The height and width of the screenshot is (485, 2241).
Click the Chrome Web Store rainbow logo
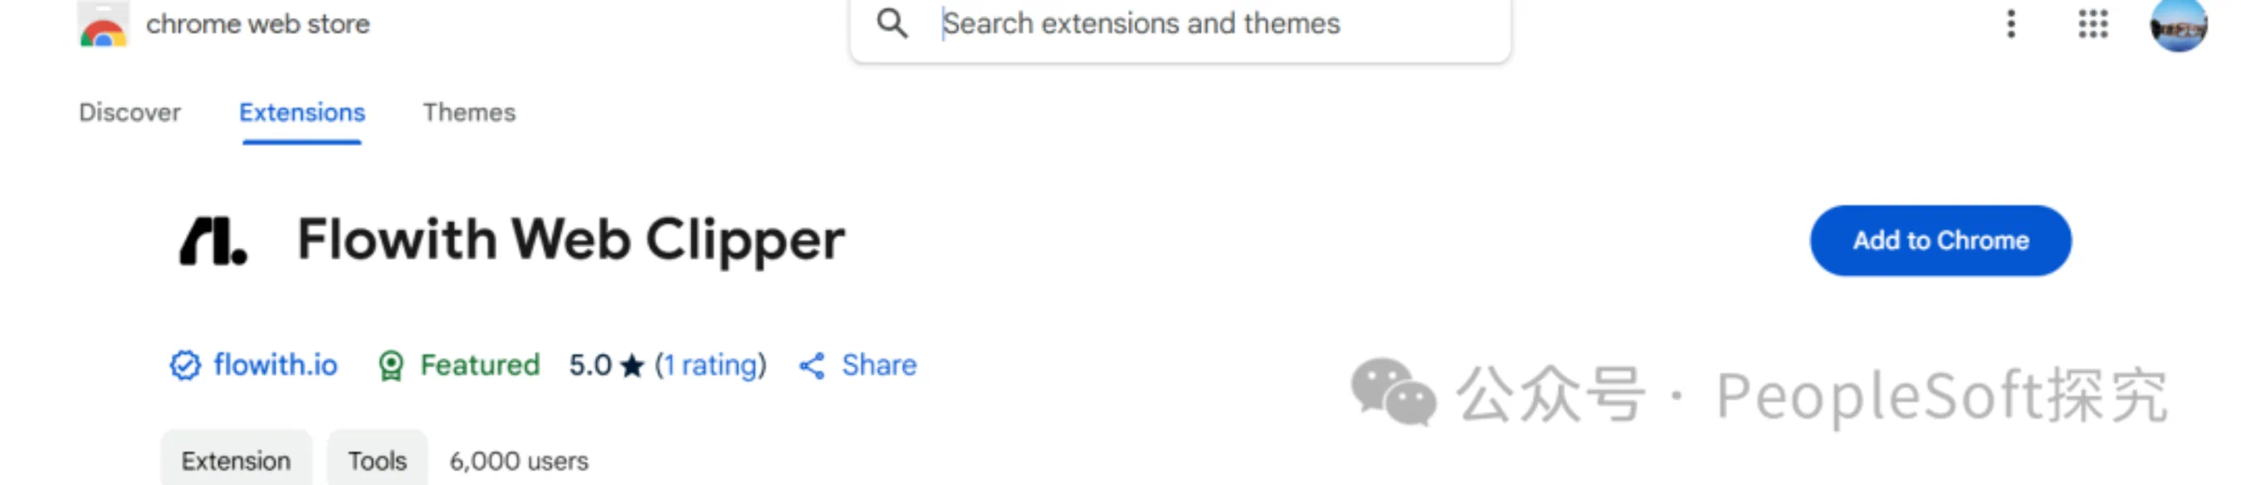104,26
